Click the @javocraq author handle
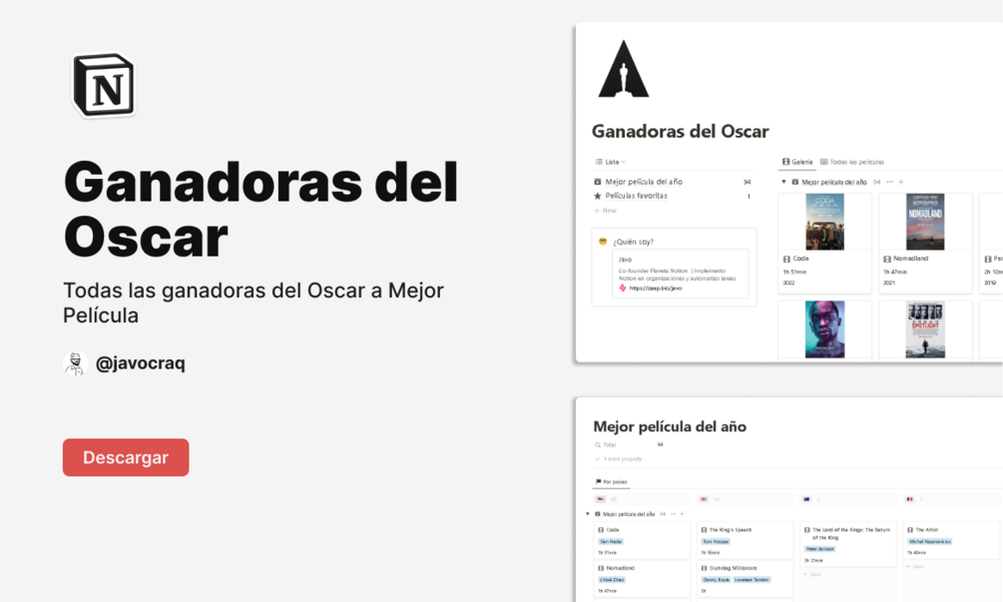 [140, 363]
